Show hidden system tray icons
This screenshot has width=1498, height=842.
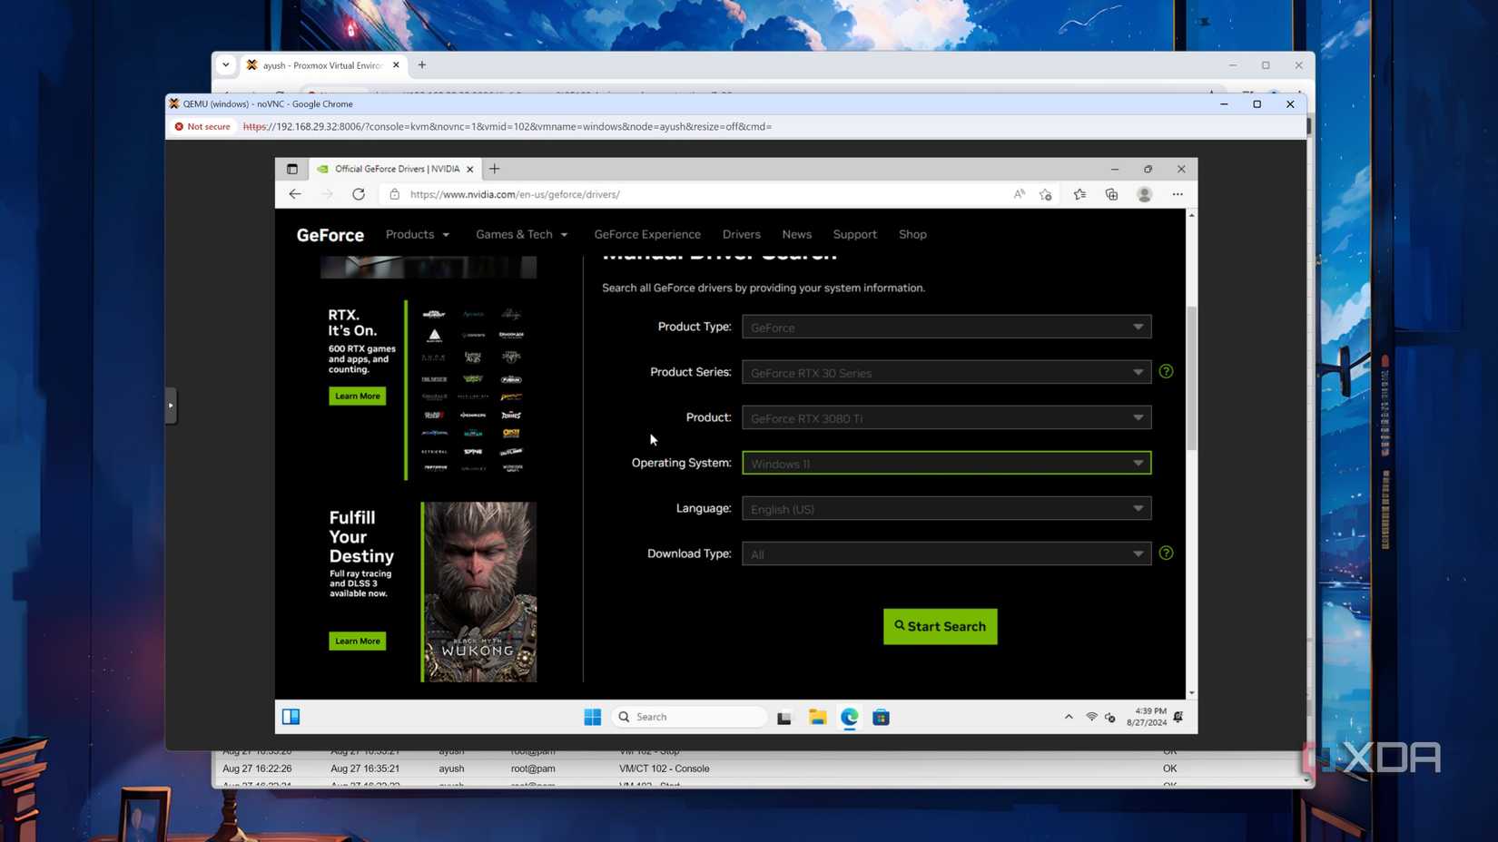click(1069, 717)
